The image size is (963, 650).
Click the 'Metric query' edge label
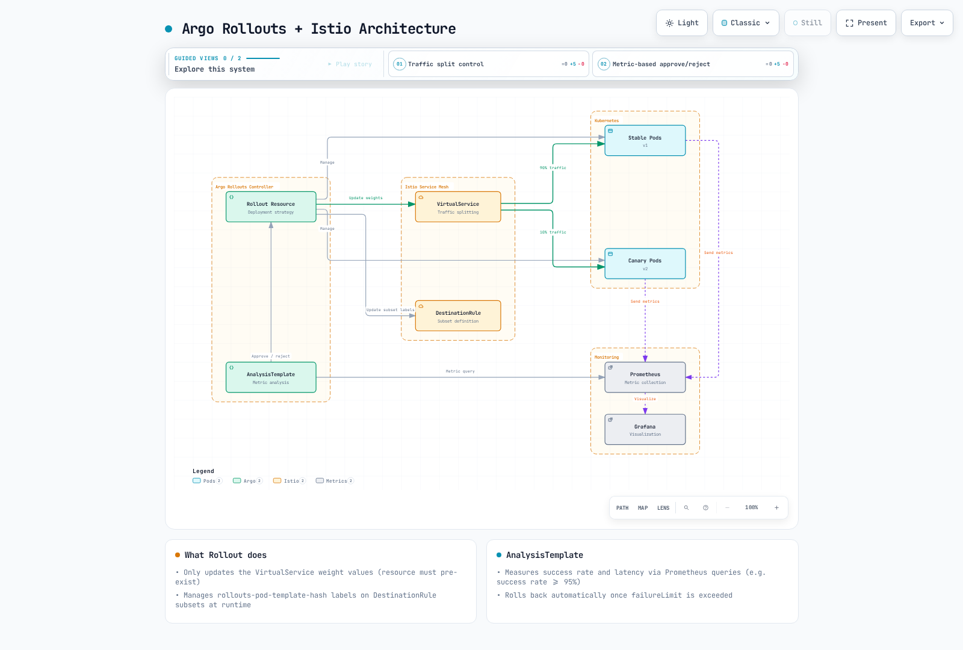point(460,371)
